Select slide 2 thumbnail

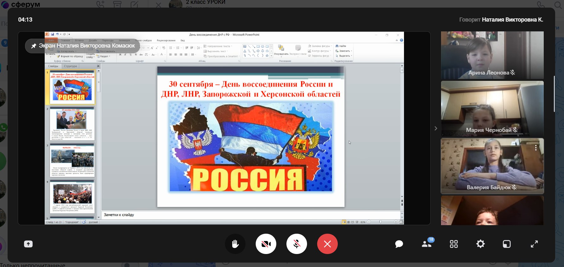[72, 124]
